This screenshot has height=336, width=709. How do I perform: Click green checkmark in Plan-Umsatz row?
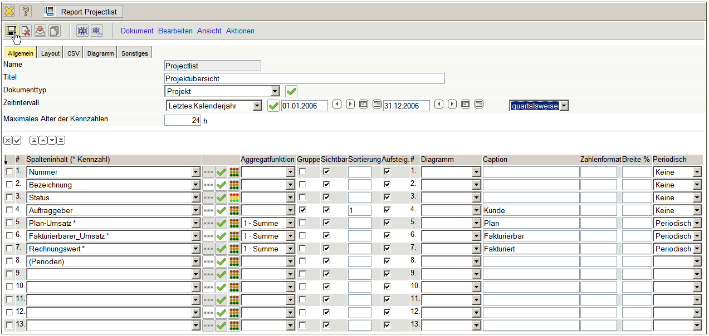coord(221,223)
